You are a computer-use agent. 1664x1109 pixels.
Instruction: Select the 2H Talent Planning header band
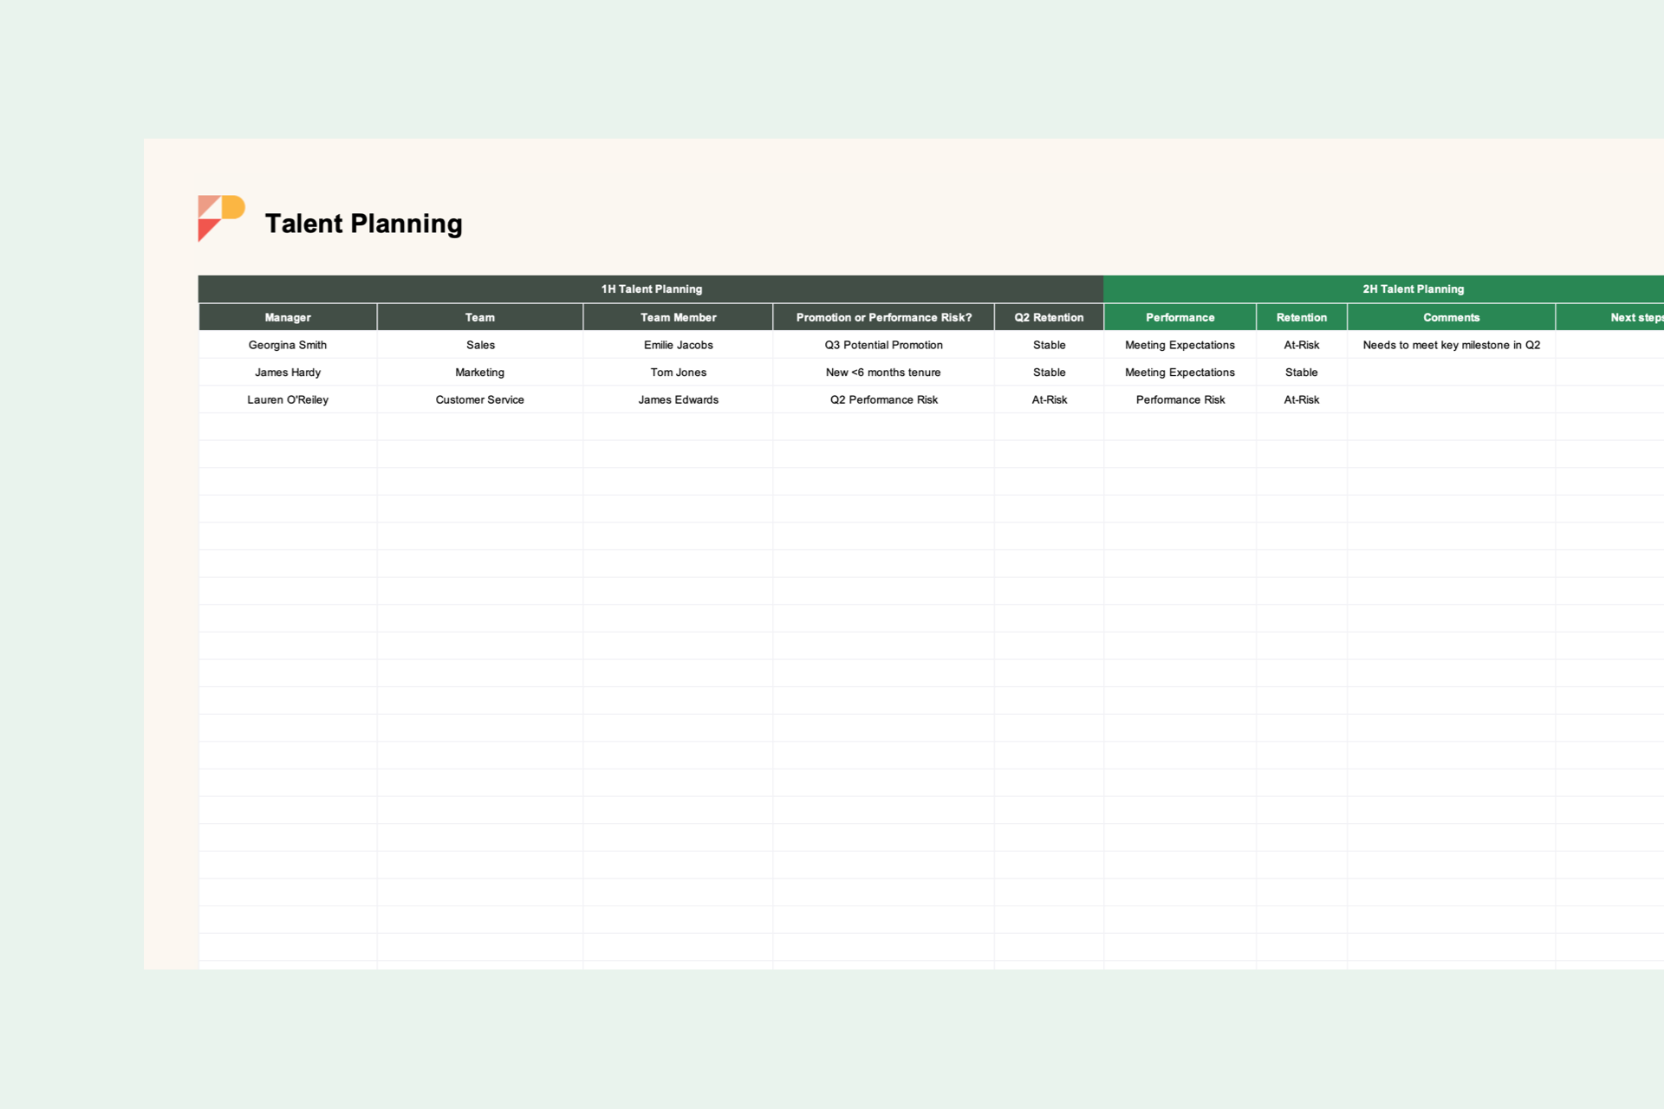click(1413, 289)
